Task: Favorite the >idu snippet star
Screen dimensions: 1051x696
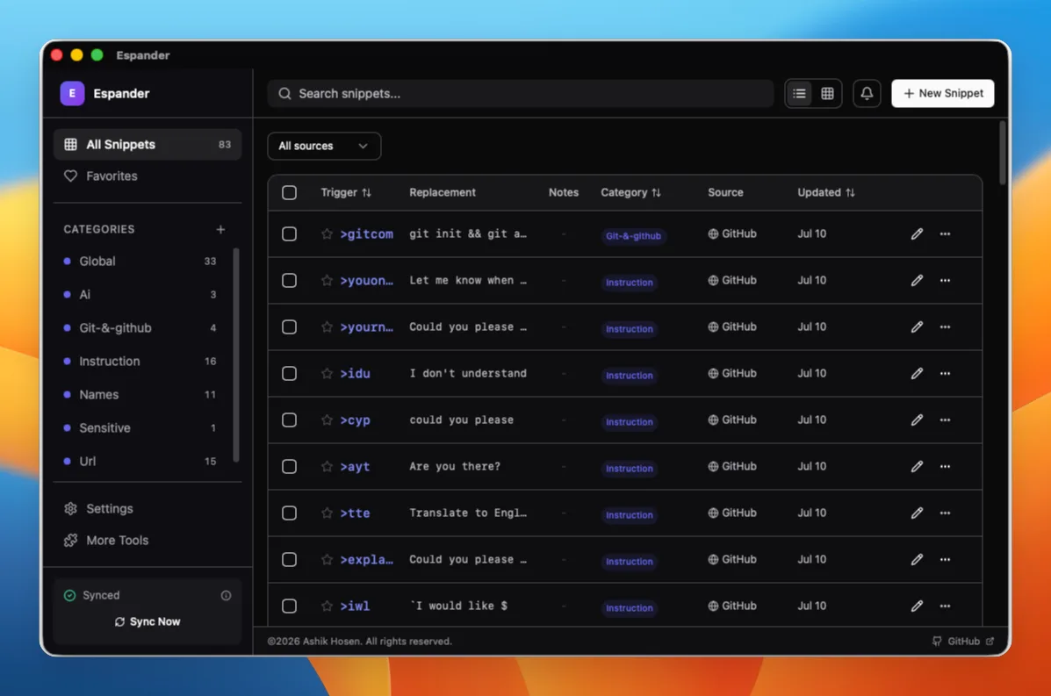Action: [327, 373]
